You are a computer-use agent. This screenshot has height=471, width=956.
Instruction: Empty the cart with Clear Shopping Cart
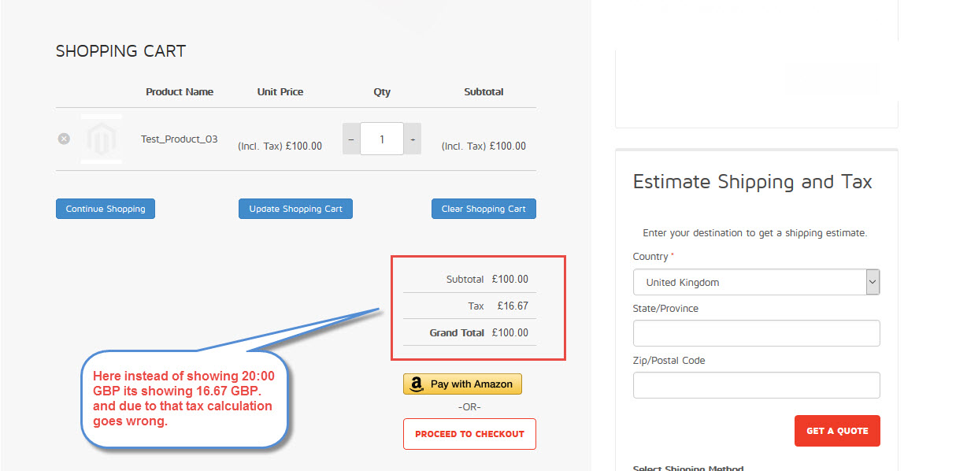(484, 209)
